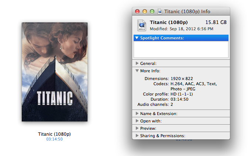
Task: Click the Audio channels value 2
Action: coord(172,104)
